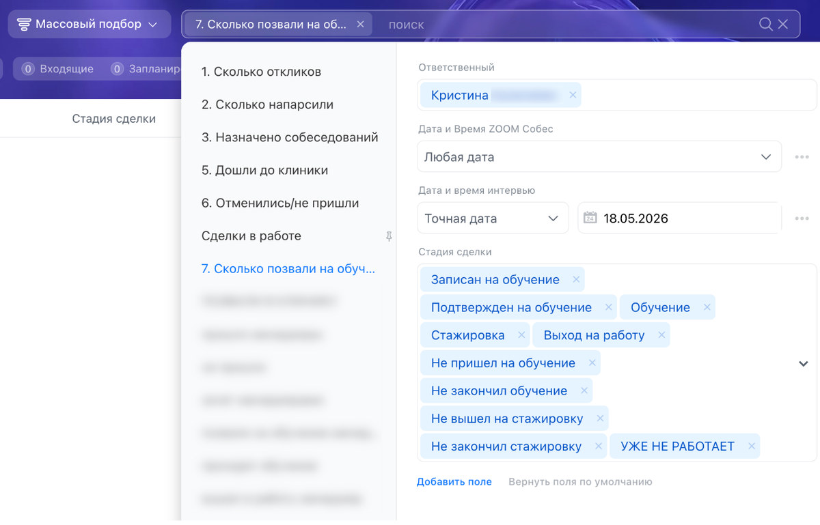820x525 pixels.
Task: Click the Кристина chip name
Action: pyautogui.click(x=460, y=96)
